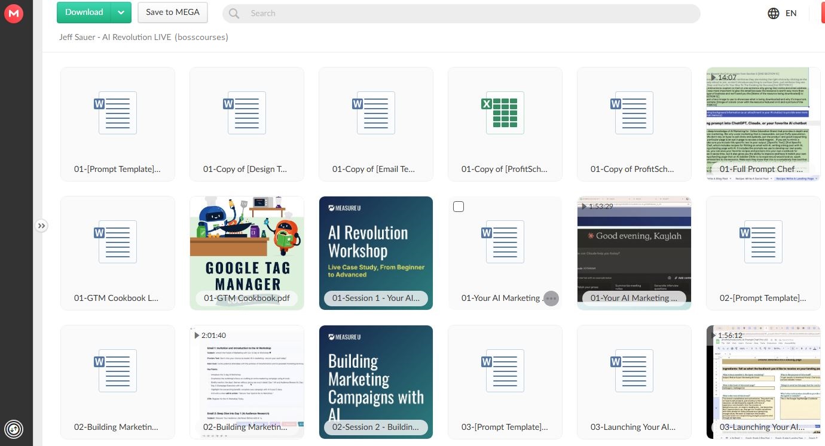Open the 01-[Prompt Template] Word document icon
This screenshot has height=446, width=825.
point(117,113)
